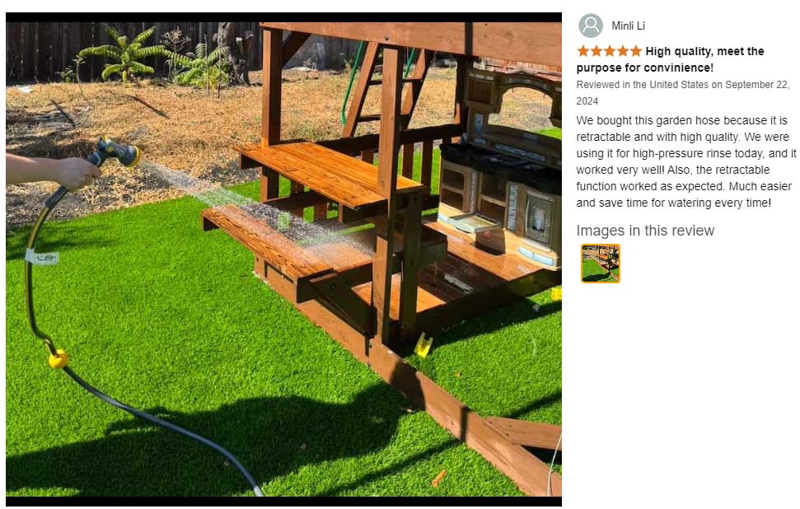This screenshot has width=800, height=509.
Task: Click the hose spray nozzle in the photo
Action: [118, 152]
